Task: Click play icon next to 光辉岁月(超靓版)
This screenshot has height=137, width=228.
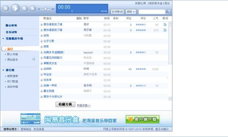Action: 41,52
